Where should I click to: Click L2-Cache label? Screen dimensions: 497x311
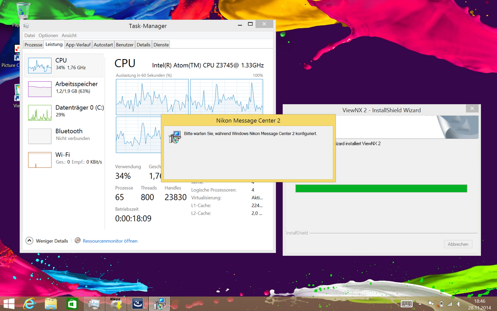201,213
